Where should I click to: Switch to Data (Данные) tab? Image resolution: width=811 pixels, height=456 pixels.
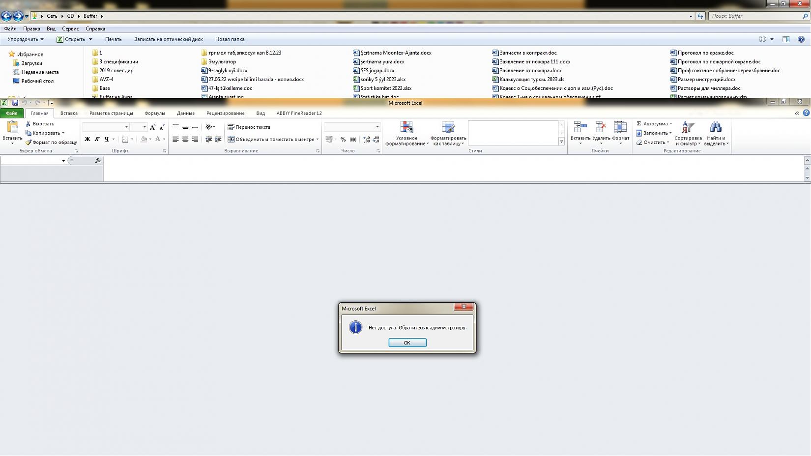[186, 114]
